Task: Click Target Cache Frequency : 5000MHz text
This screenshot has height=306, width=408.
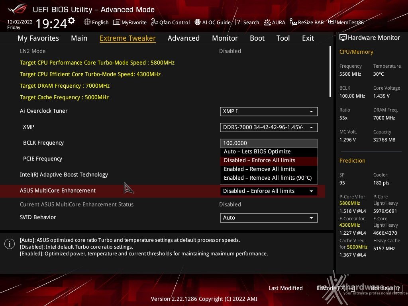Action: tap(64, 97)
